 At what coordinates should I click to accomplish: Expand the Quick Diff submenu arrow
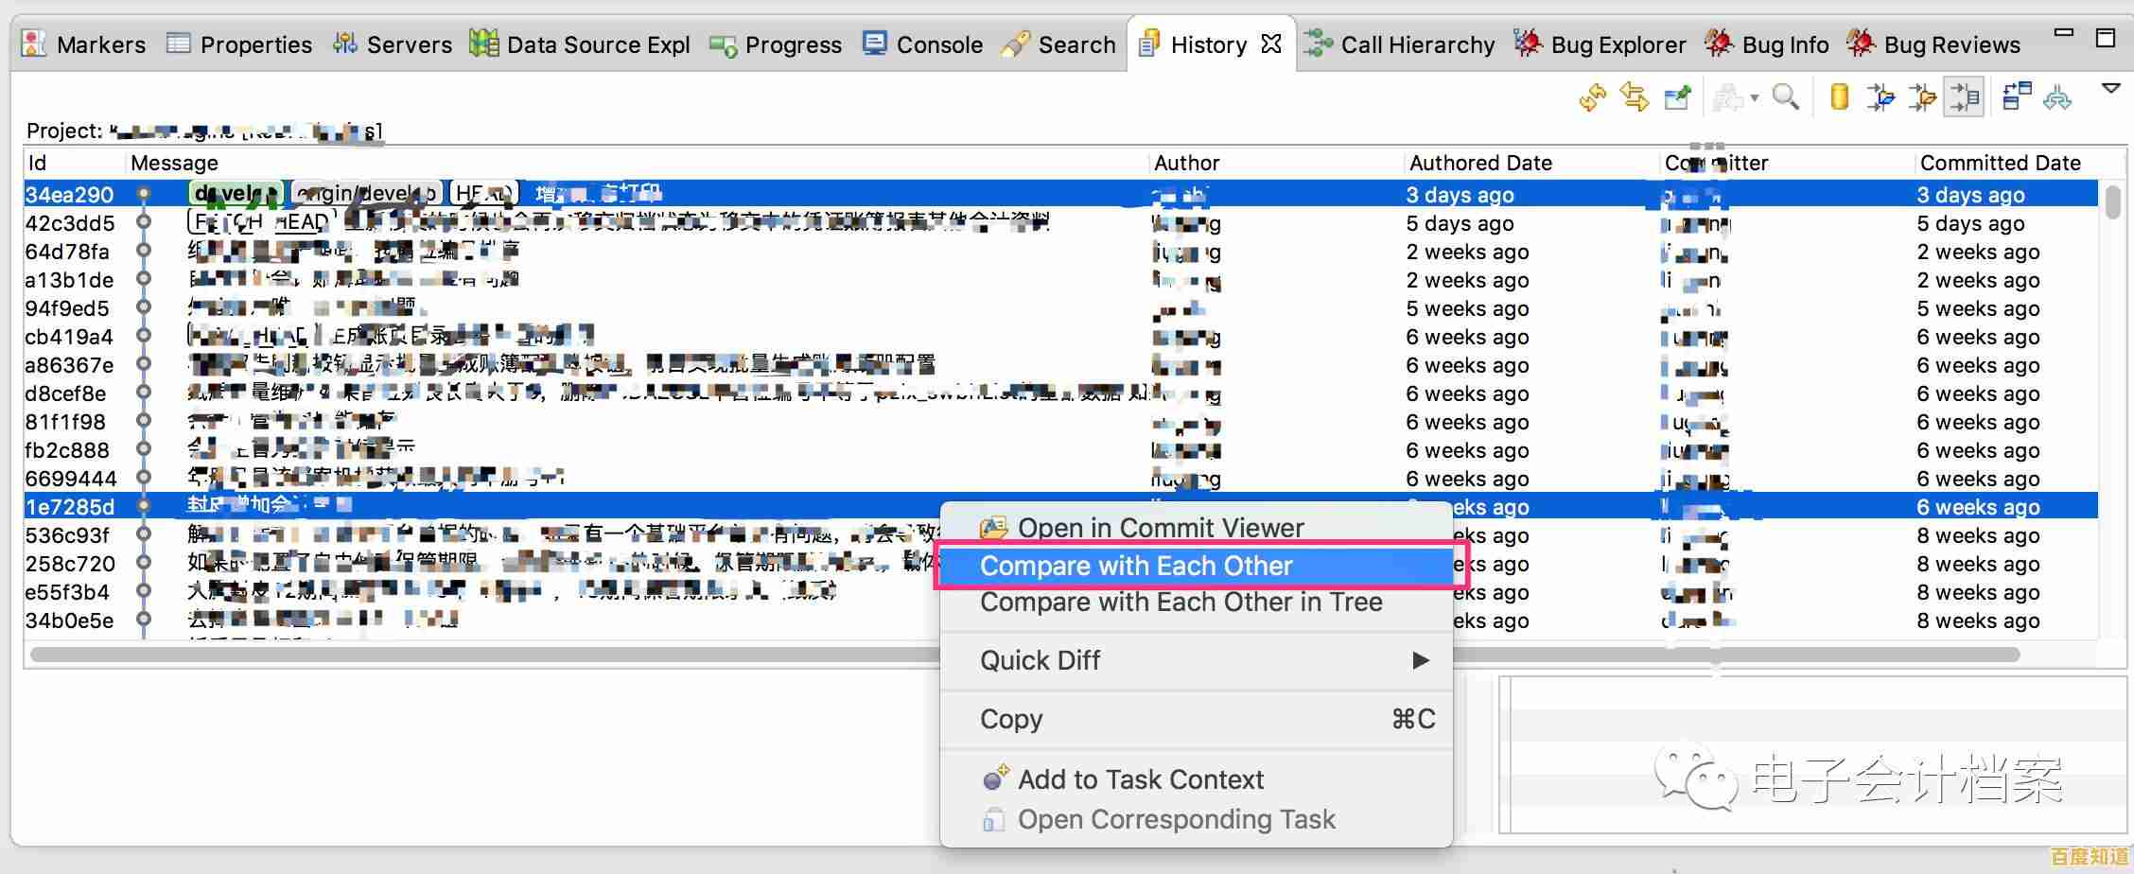(x=1420, y=660)
